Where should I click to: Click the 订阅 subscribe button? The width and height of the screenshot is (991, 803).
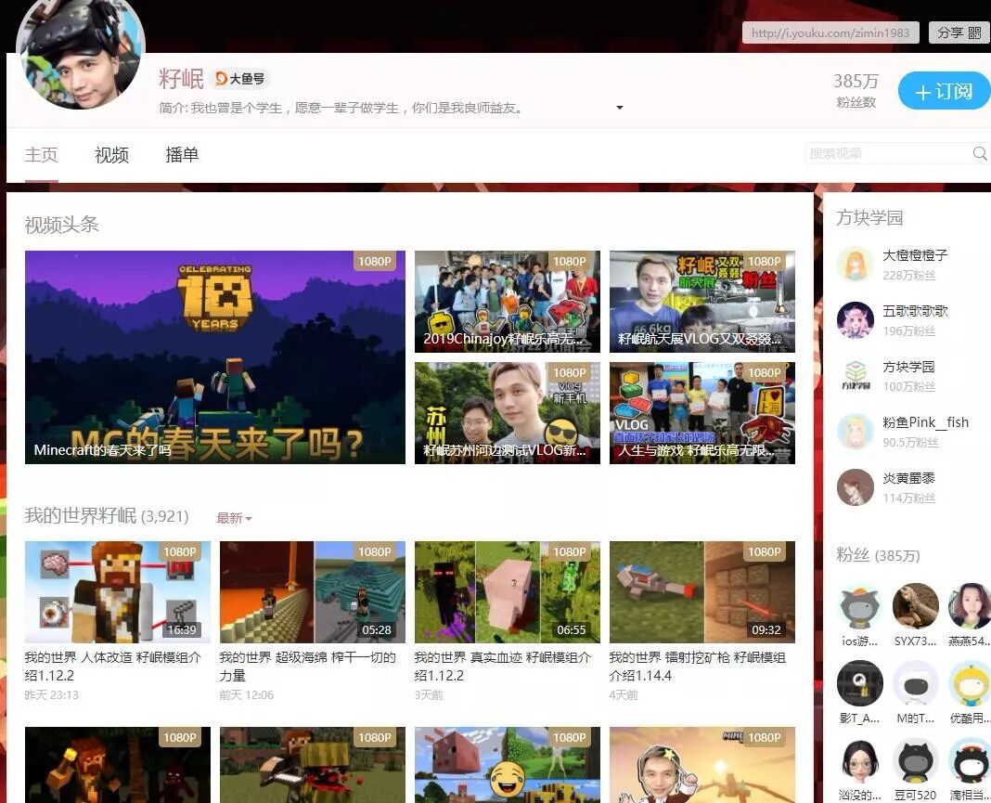coord(944,91)
